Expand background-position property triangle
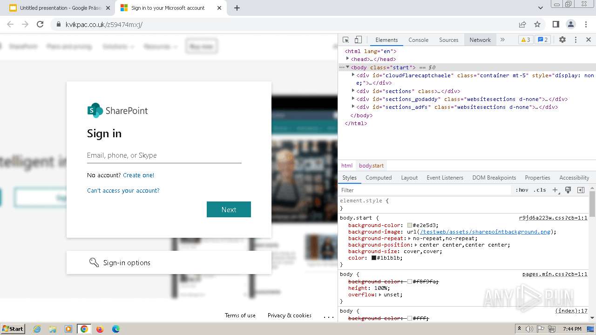 [416, 245]
